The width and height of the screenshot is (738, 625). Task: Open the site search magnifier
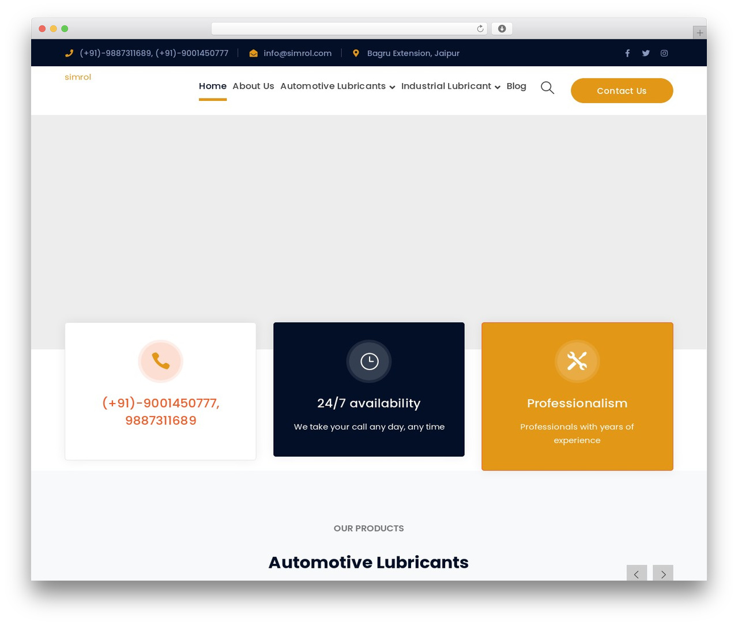click(x=547, y=88)
